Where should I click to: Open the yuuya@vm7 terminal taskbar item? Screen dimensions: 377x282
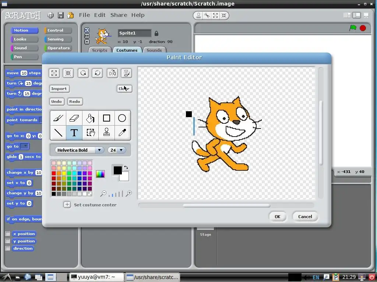click(x=97, y=277)
